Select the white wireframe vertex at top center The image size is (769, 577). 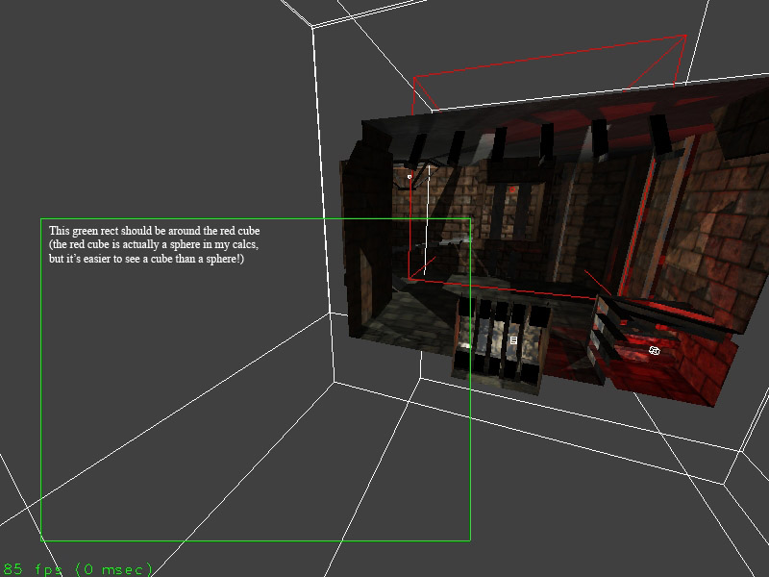point(312,28)
